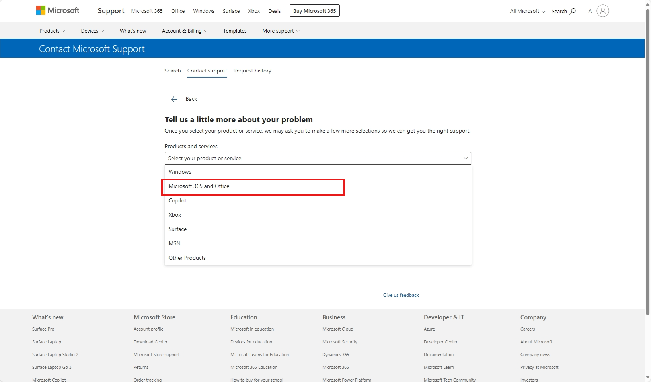Open Developer Center footer link
This screenshot has height=382, width=651.
441,342
